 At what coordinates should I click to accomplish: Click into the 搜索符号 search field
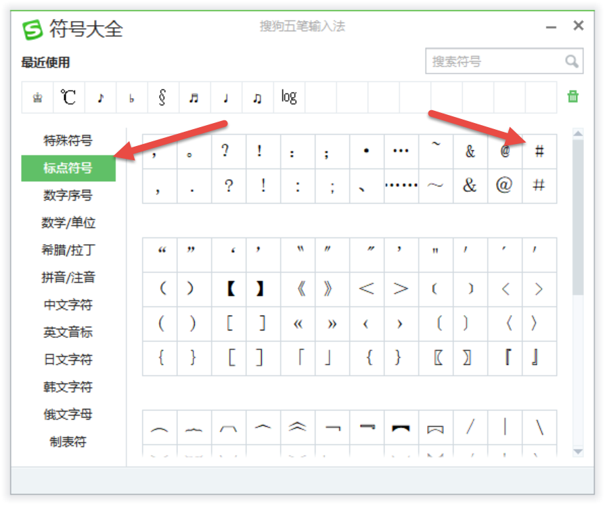coord(494,62)
